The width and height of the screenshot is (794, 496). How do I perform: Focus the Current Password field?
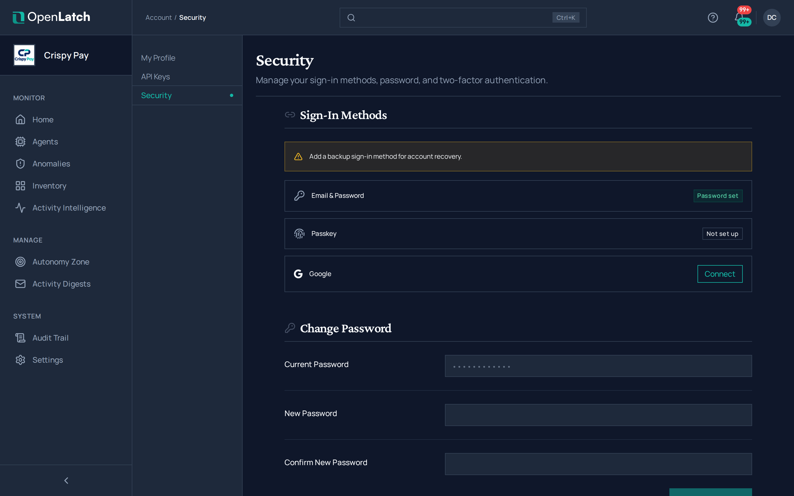pyautogui.click(x=598, y=366)
